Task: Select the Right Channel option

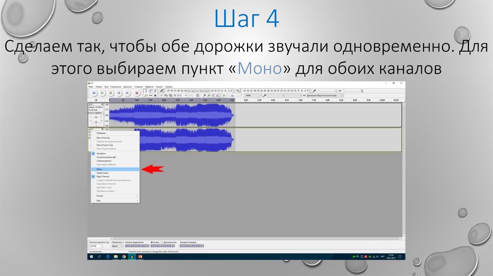Action: (115, 176)
